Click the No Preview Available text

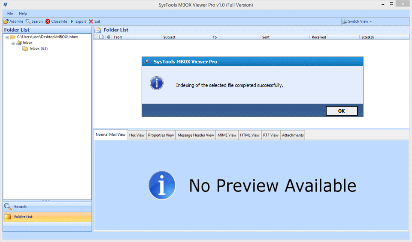pyautogui.click(x=273, y=185)
